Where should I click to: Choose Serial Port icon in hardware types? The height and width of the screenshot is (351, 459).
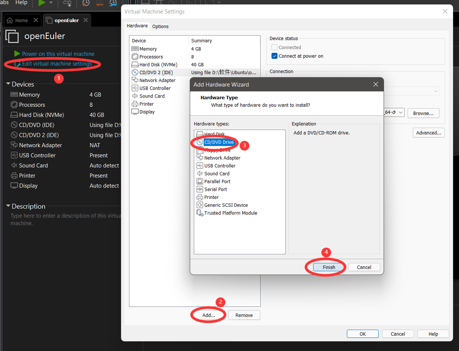(200, 189)
